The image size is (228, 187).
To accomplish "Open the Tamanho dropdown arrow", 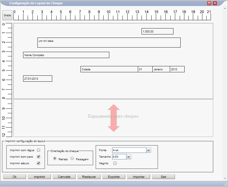I will (x=129, y=157).
